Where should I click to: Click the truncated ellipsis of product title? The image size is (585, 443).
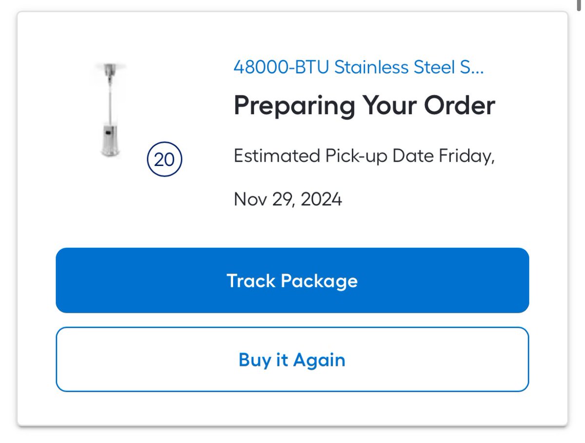[x=478, y=68]
